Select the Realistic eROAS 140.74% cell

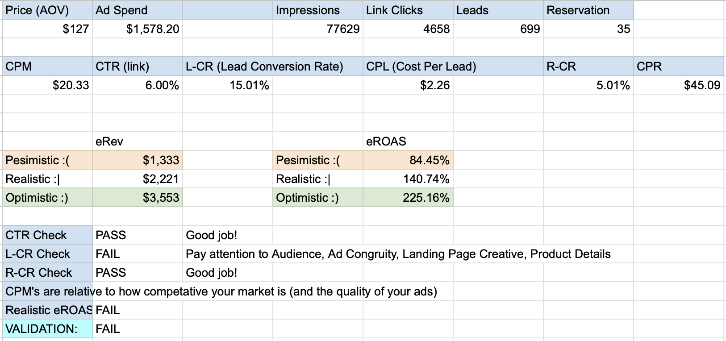click(x=408, y=179)
